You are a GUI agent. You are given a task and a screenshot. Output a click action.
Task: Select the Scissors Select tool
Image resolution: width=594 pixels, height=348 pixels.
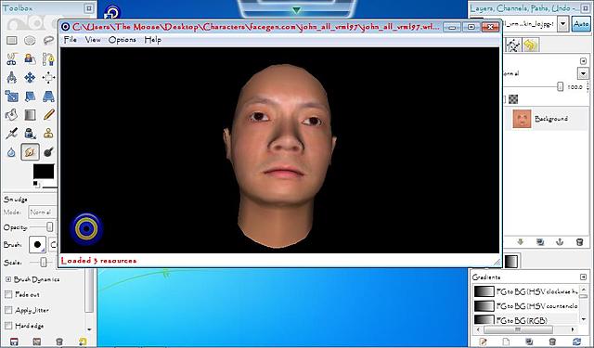12,58
